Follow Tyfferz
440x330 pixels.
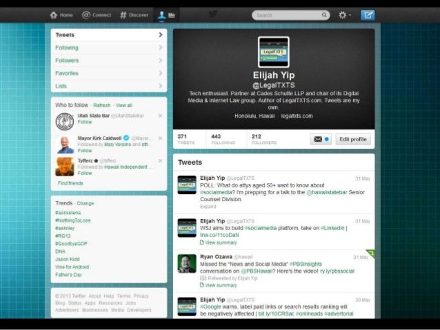pyautogui.click(x=85, y=174)
